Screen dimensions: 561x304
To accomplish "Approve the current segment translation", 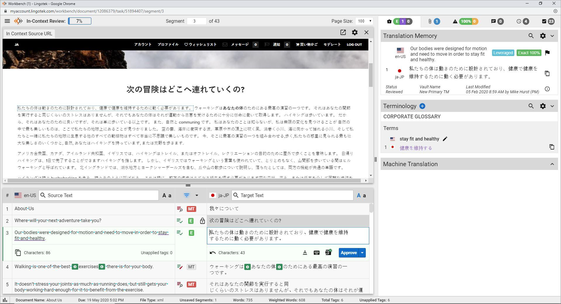I will pyautogui.click(x=349, y=253).
